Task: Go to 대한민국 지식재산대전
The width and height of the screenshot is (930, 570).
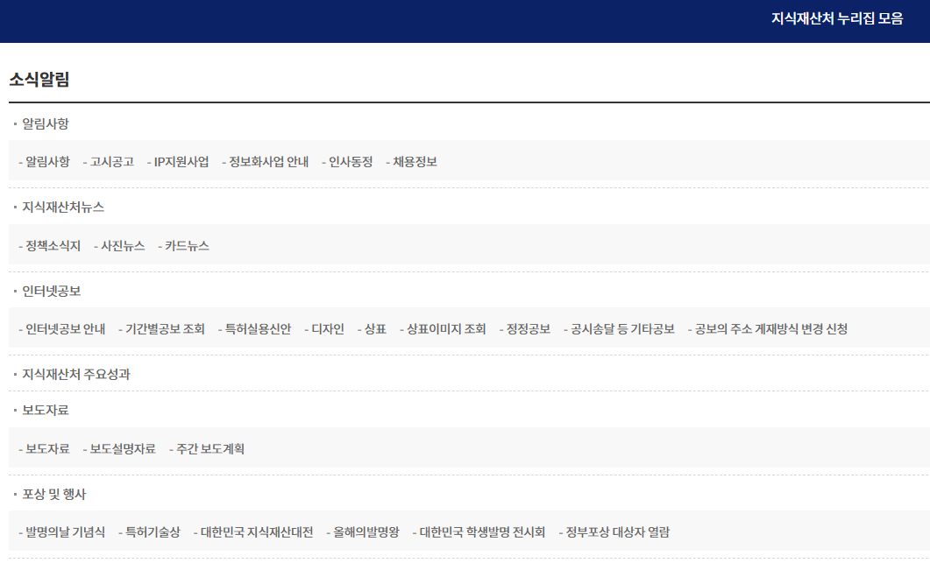Action: (257, 532)
